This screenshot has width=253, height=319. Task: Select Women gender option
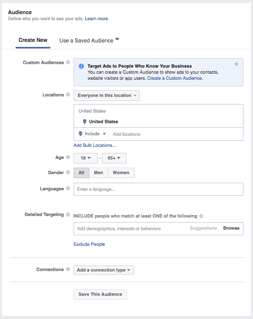(121, 173)
